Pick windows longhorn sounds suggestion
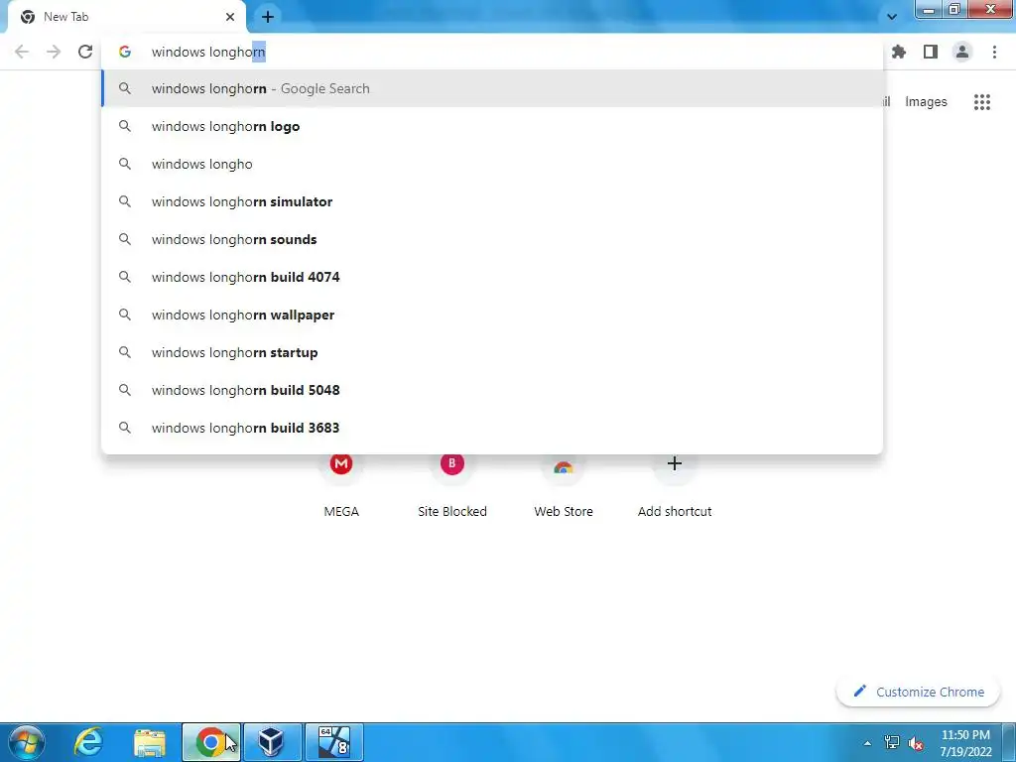The width and height of the screenshot is (1016, 762). click(492, 239)
